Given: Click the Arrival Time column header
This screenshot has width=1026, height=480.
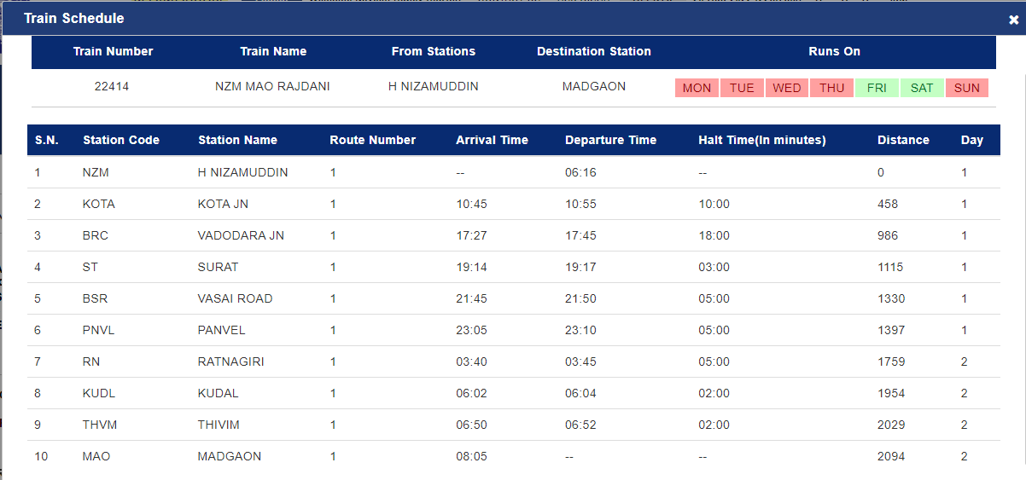Looking at the screenshot, I should click(492, 140).
